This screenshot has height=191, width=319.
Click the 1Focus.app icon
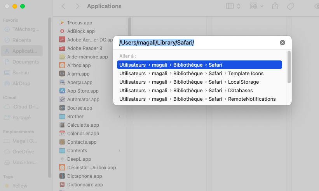62,22
